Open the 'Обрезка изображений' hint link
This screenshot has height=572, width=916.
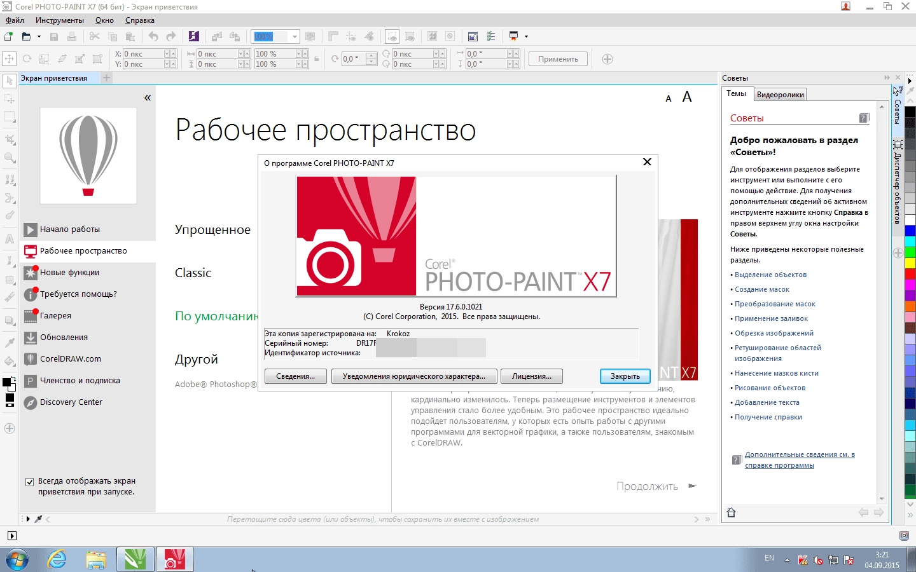pos(774,333)
